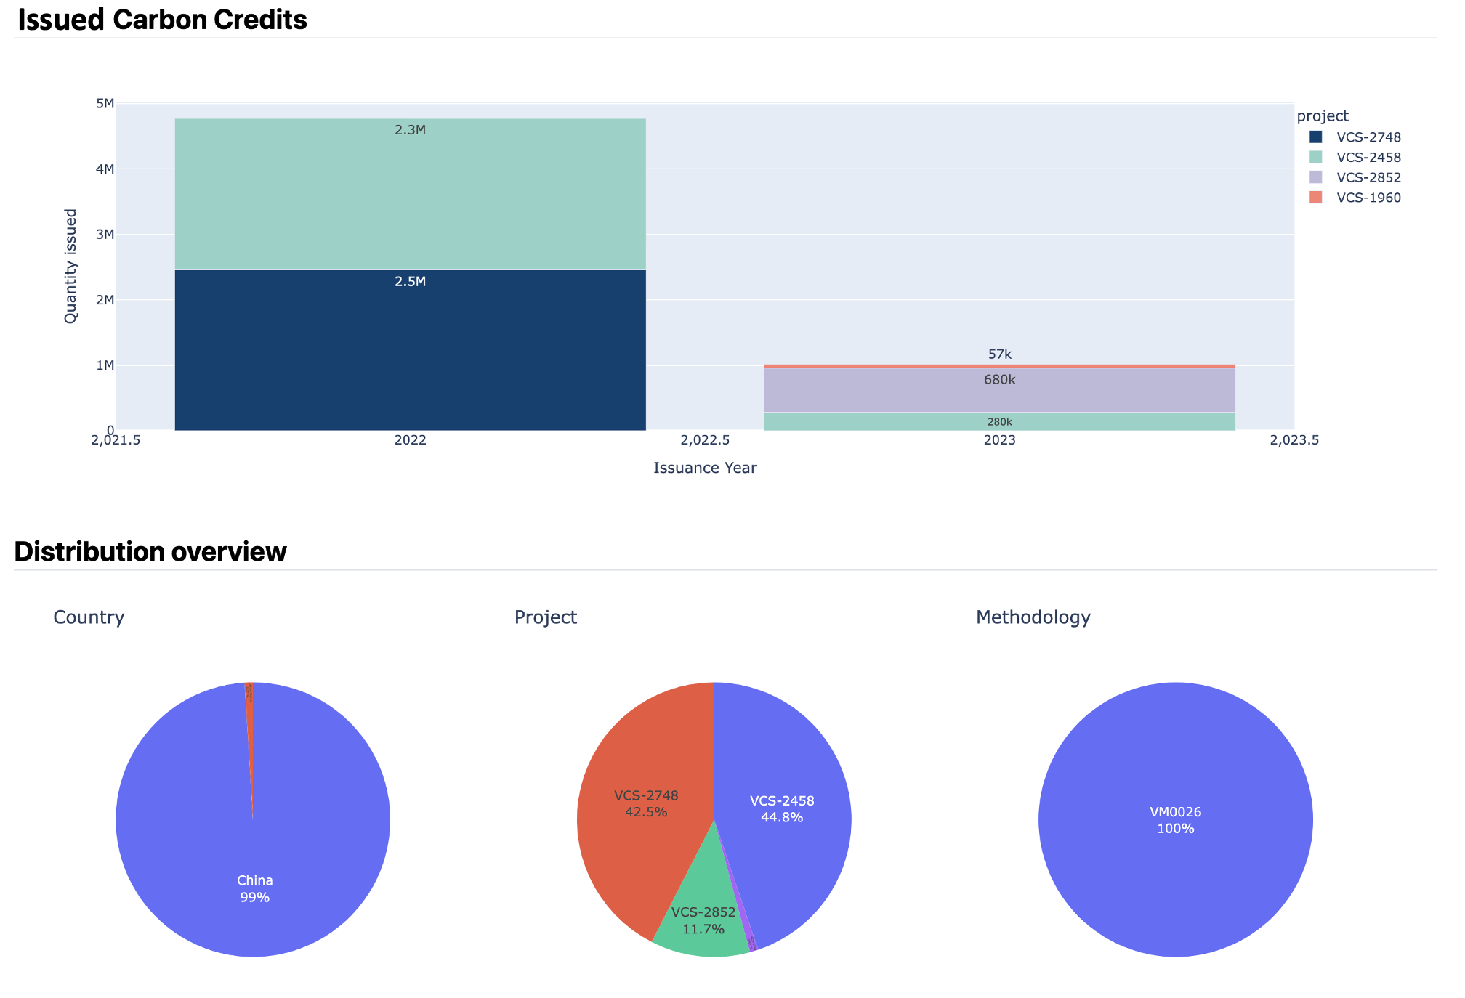Click the Distribution overview heading

pyautogui.click(x=150, y=552)
